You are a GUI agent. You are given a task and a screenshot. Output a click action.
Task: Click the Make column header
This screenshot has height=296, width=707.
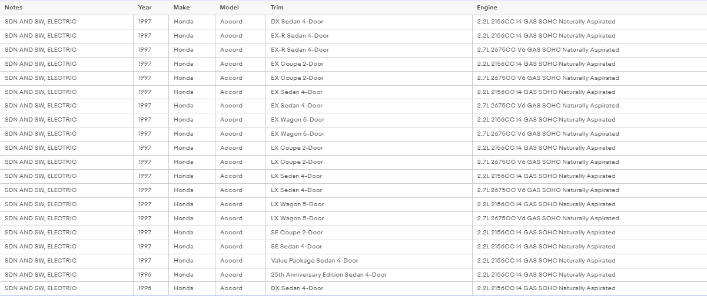click(191, 8)
